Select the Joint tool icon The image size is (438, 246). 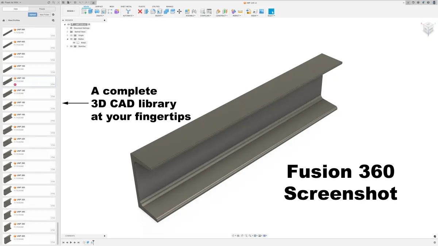point(194,11)
